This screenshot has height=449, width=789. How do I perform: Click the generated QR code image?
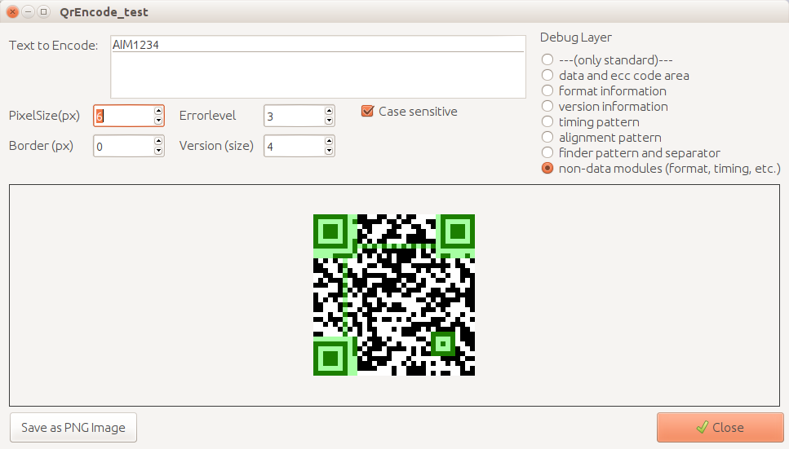394,295
